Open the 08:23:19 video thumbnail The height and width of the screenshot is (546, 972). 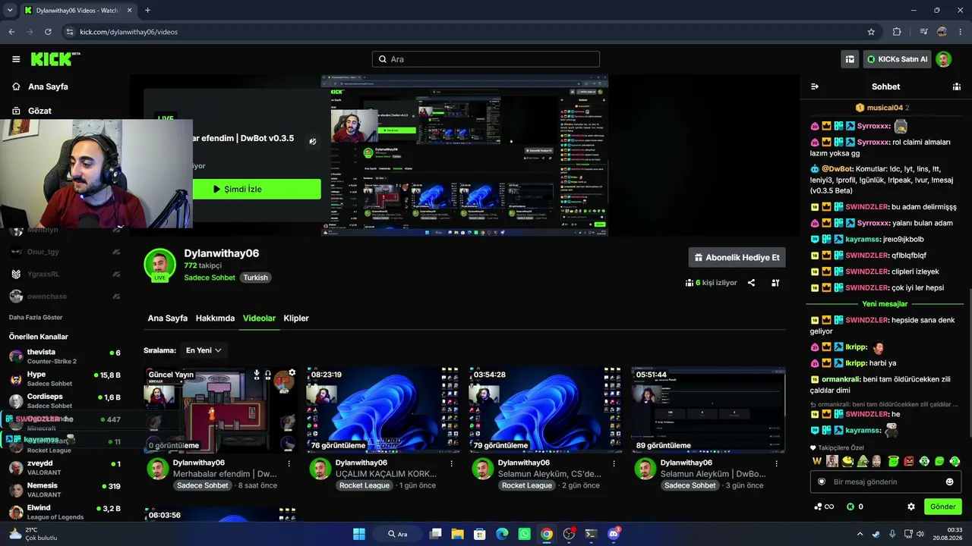(x=383, y=410)
